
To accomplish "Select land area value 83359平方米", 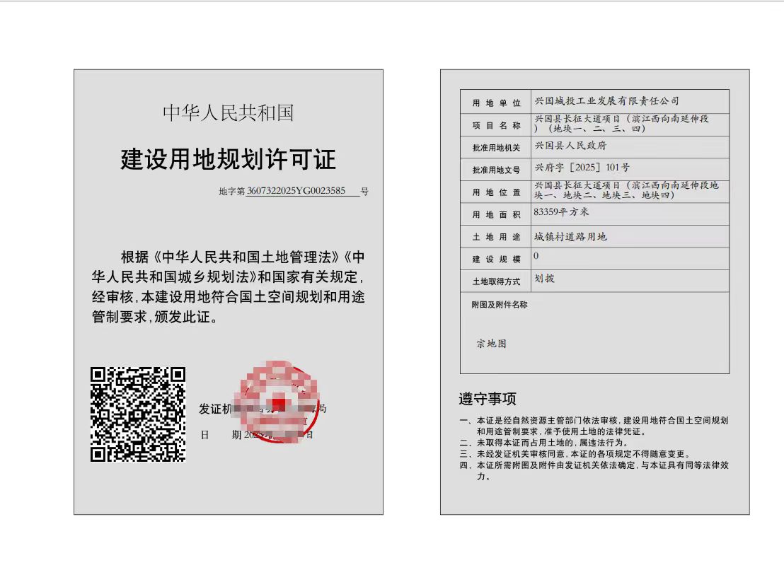I will coord(561,212).
